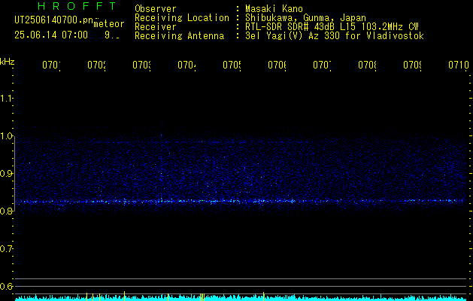Click the word meteor in the header

point(109,24)
